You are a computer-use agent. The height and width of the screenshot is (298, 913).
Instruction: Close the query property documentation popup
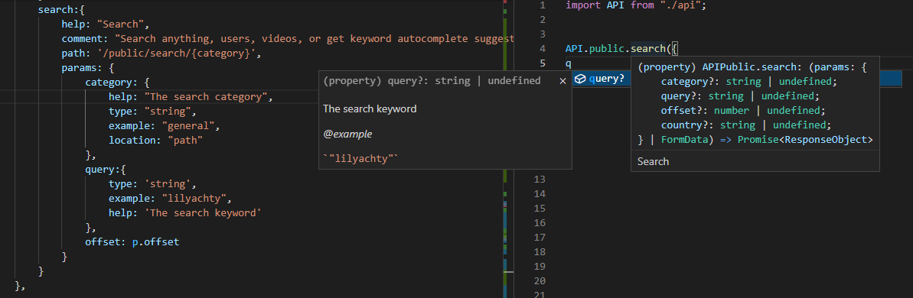pos(562,81)
